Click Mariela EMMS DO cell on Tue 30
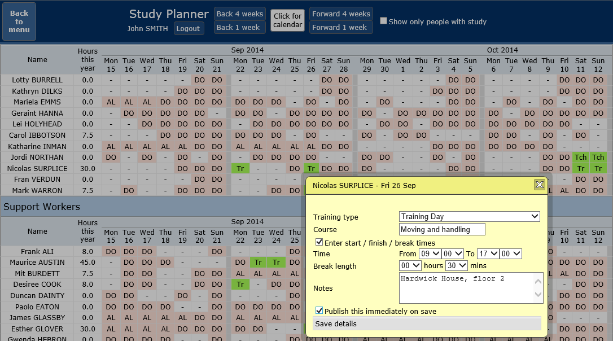This screenshot has width=613, height=341. (x=385, y=102)
